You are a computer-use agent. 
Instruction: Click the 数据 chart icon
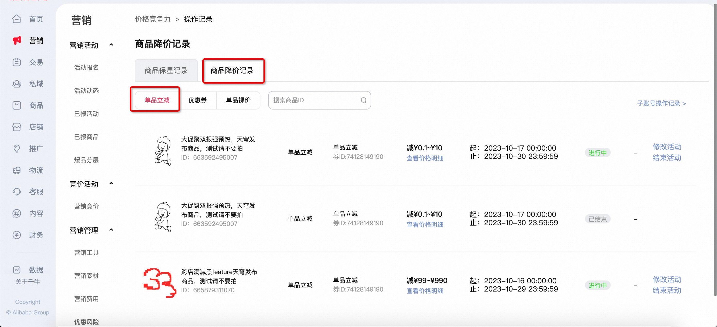(17, 270)
